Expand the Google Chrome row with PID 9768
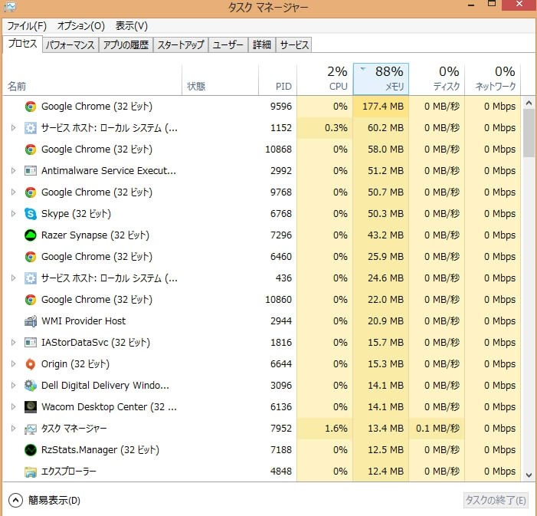This screenshot has width=537, height=516. click(x=13, y=192)
